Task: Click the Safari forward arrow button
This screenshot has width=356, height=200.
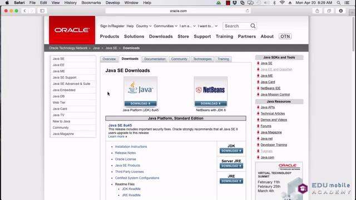Action: pos(32,11)
